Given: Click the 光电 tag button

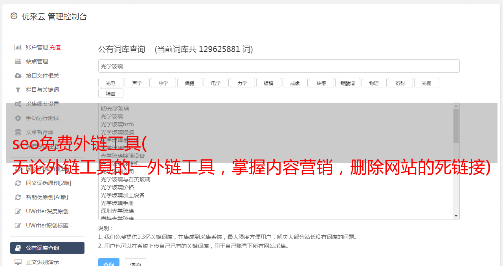Looking at the screenshot, I should point(110,83).
